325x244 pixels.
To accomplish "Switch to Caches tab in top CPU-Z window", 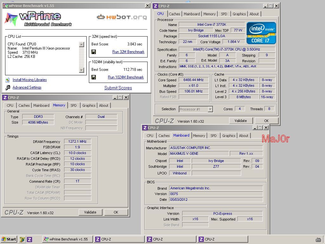I will pyautogui.click(x=174, y=14).
